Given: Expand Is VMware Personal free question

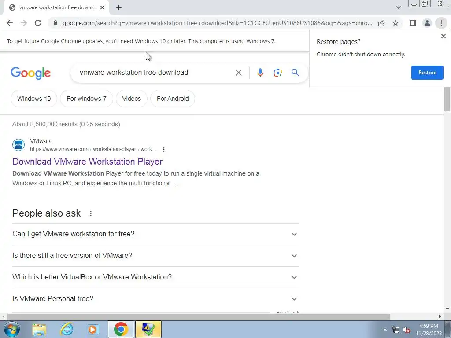Looking at the screenshot, I should coord(155,299).
